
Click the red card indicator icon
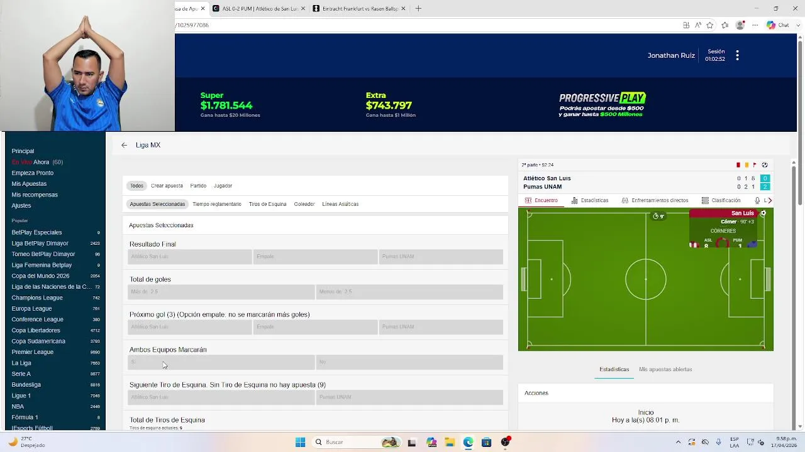pos(738,165)
